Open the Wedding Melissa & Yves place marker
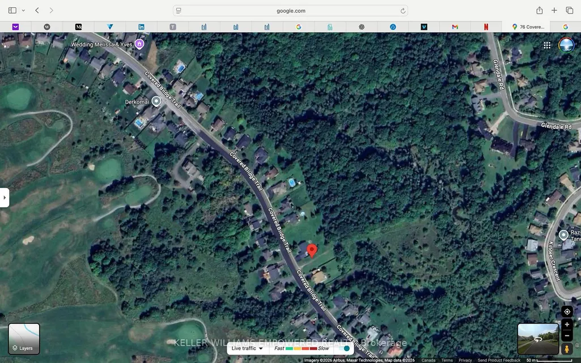Screen dimensions: 581x363 [x=139, y=44]
